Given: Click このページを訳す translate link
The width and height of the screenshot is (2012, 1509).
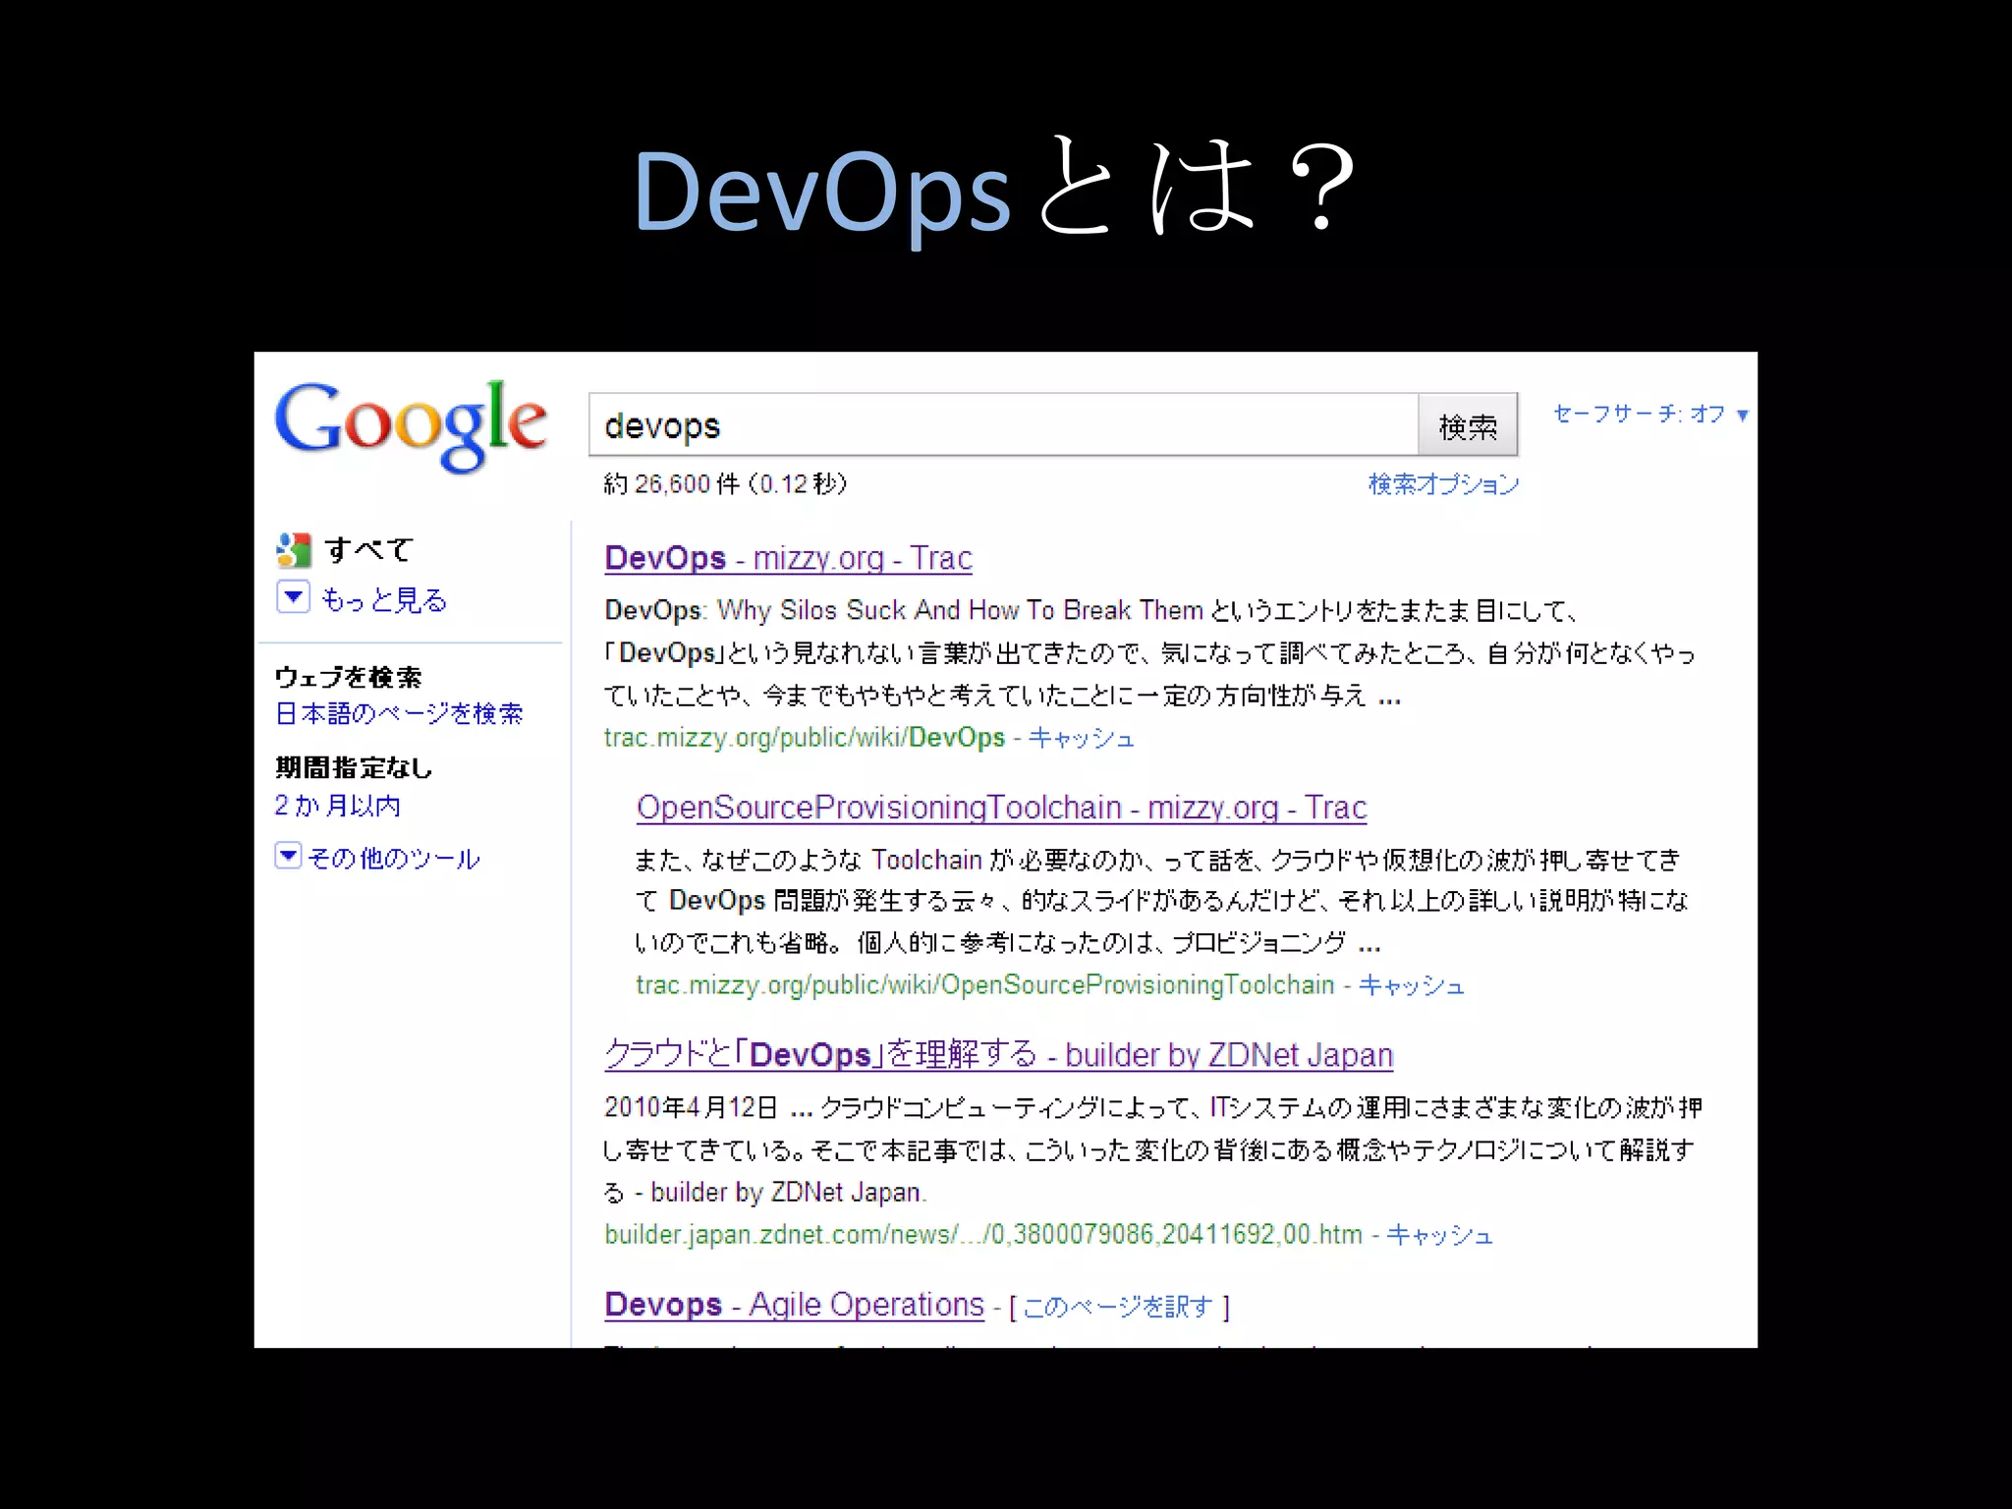Looking at the screenshot, I should pos(1118,1307).
